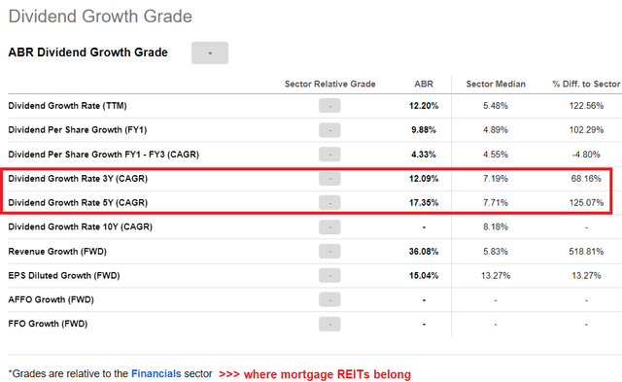Image resolution: width=622 pixels, height=382 pixels.
Task: Click the Sector Relative Grade column header
Action: pos(330,85)
